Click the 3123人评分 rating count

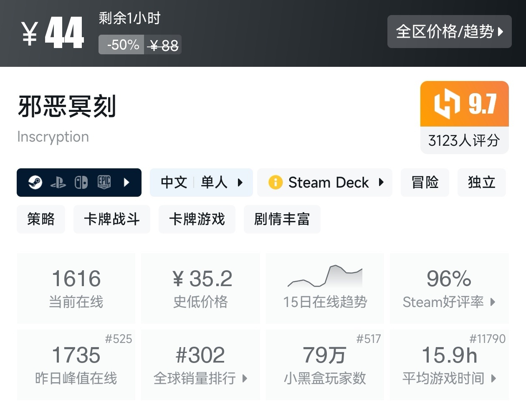[464, 141]
